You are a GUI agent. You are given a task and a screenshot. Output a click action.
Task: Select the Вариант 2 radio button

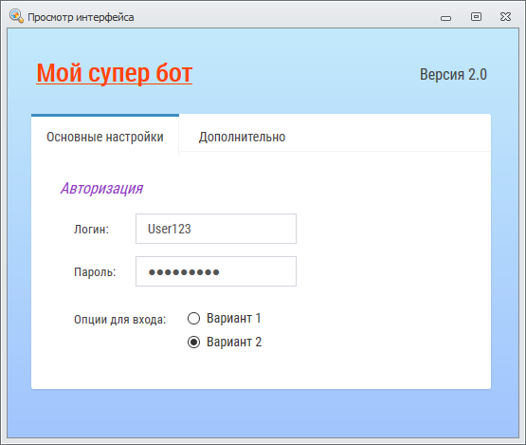[193, 342]
